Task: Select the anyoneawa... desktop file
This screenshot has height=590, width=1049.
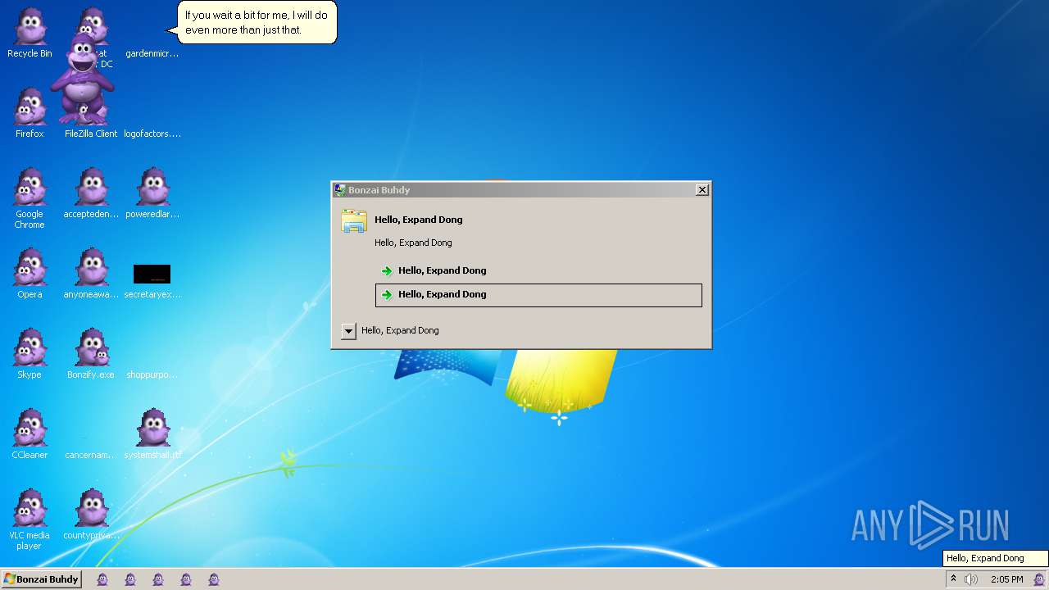Action: [x=91, y=273]
